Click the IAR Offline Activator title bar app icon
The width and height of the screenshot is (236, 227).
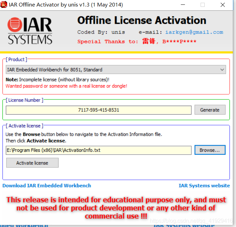tap(4, 4)
